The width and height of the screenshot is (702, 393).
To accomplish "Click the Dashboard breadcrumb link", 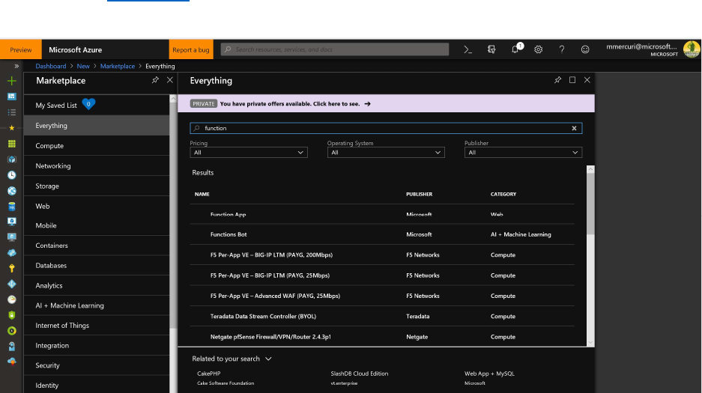I will 51,66.
